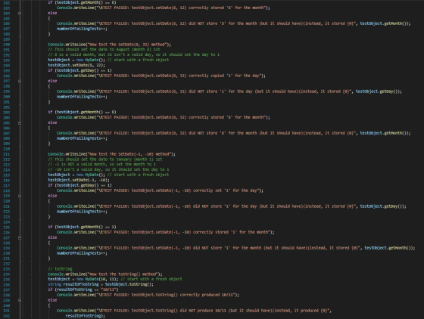Click comment 'This should set the date to August'
This screenshot has height=319, width=424.
(104, 49)
